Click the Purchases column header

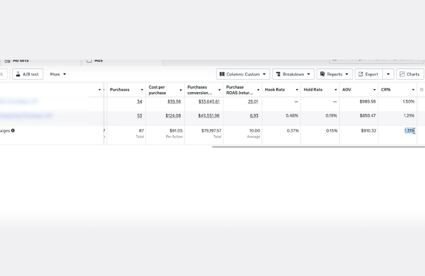[120, 90]
